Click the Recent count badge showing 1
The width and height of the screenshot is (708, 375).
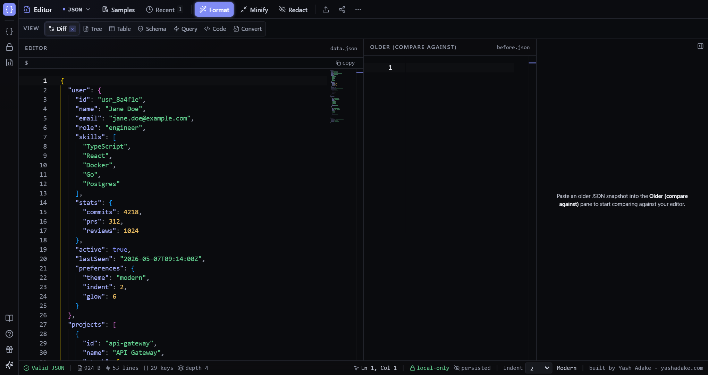point(180,9)
